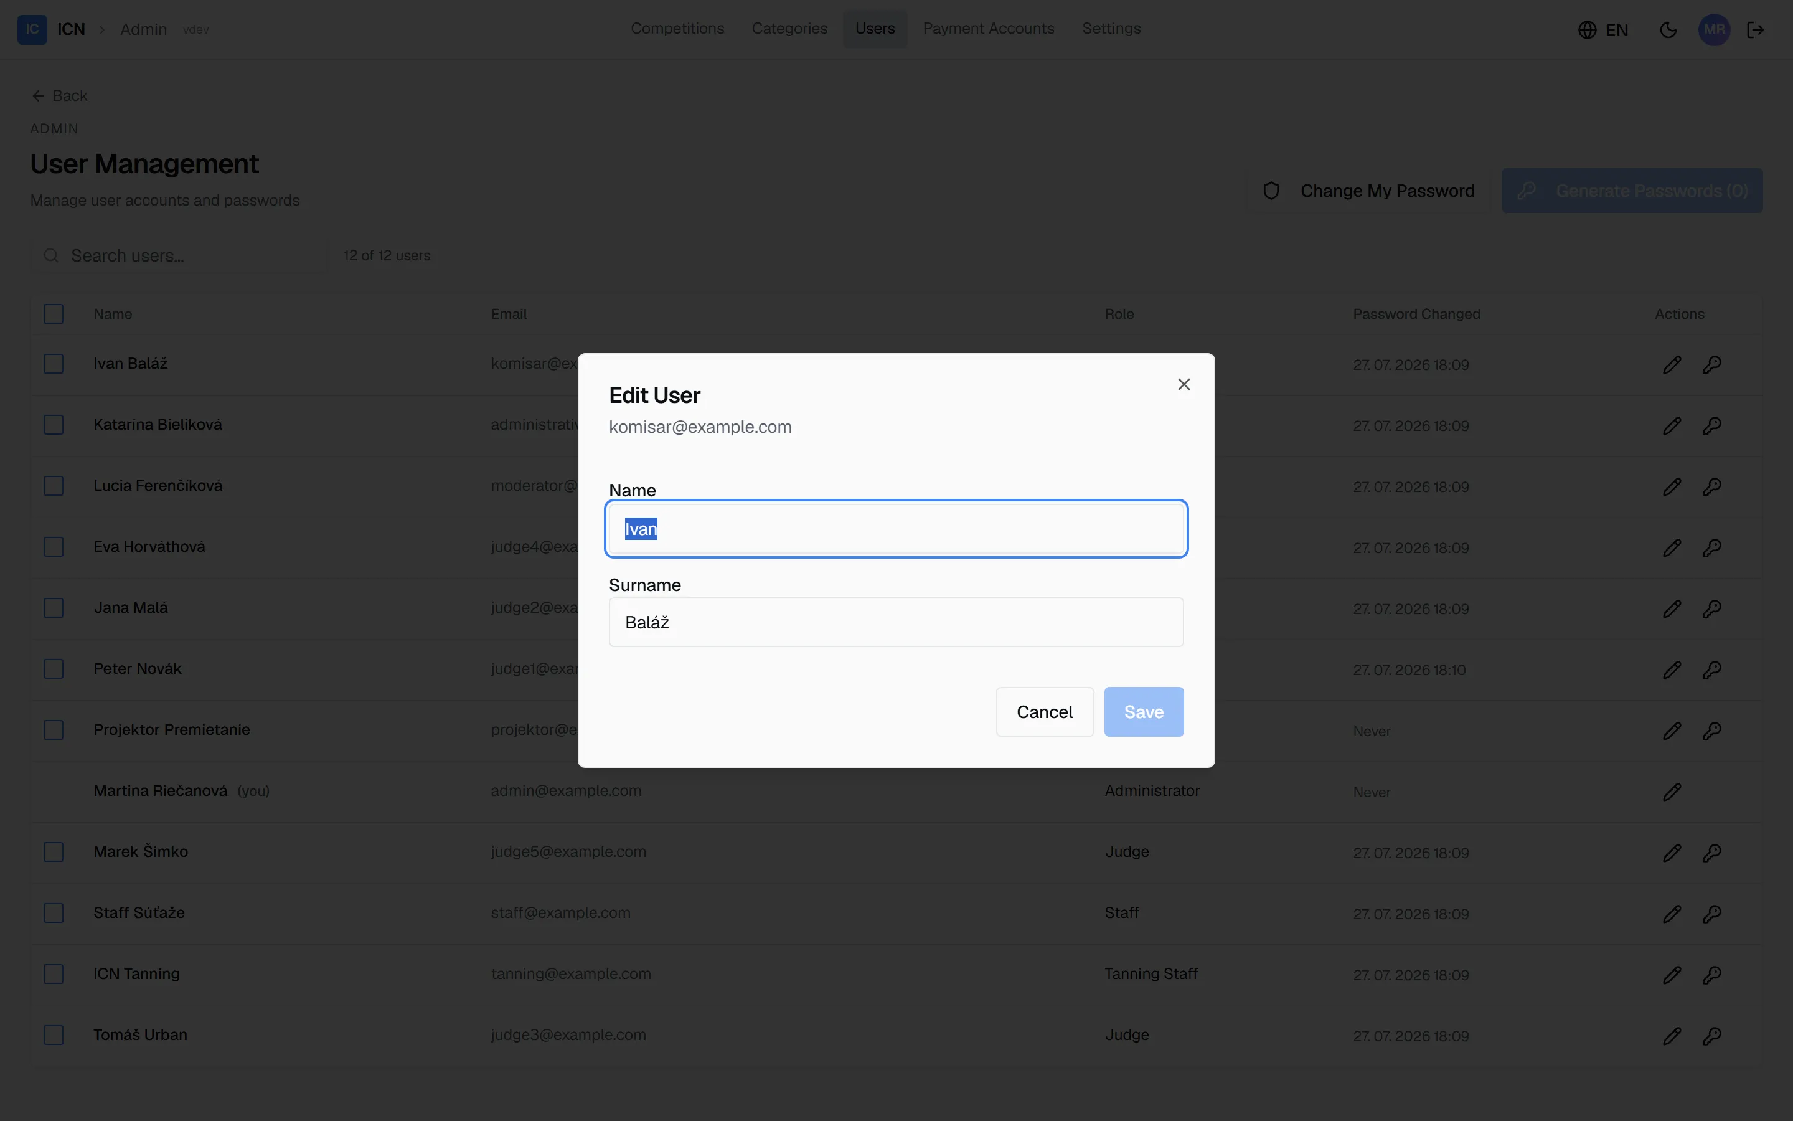Click key icon for Eva Horváthová
This screenshot has height=1121, width=1793.
pyautogui.click(x=1711, y=548)
